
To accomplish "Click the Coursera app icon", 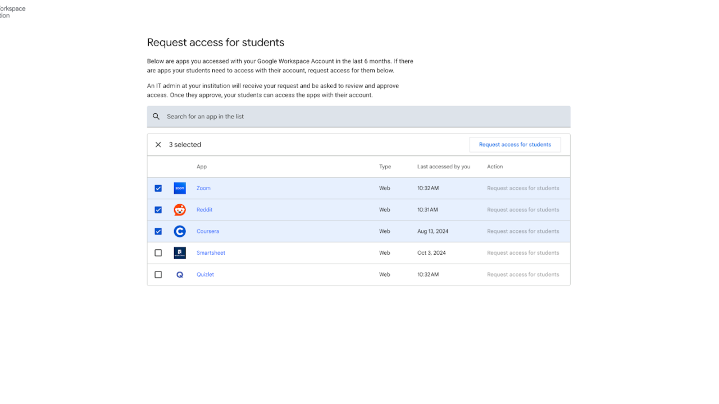I will pyautogui.click(x=180, y=231).
